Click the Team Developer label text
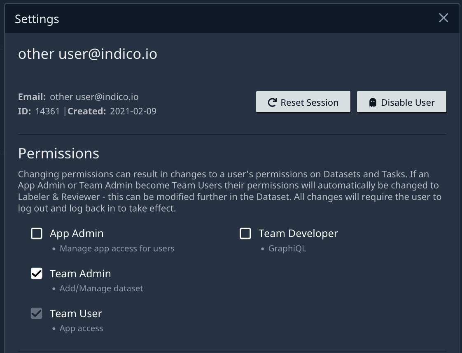 (x=298, y=234)
